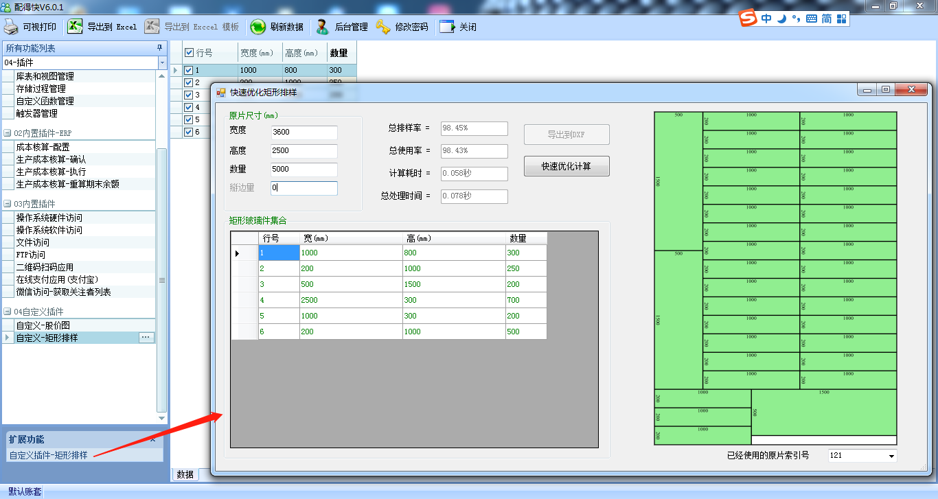This screenshot has height=499, width=938.
Task: Collapse the 扩展功能 panel
Action: click(x=152, y=439)
